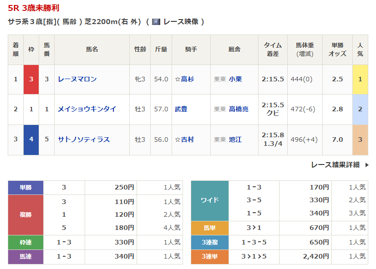The image size is (376, 269).
Task: Click jockey 武豊's name
Action: point(181,109)
